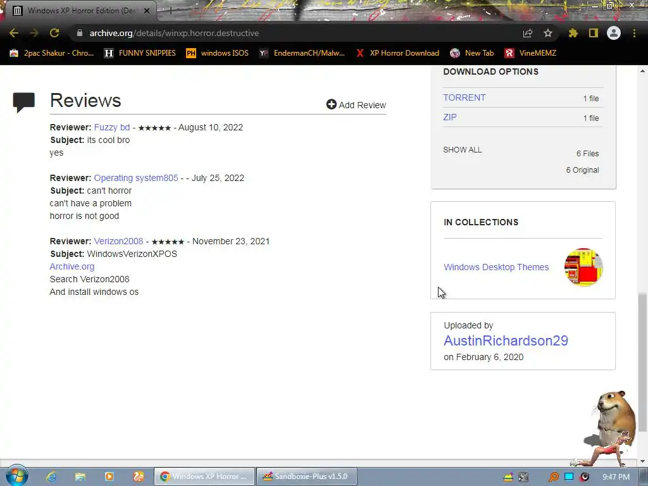This screenshot has width=648, height=486.
Task: Click the DOWNLOAD OPTIONS heading
Action: [490, 72]
